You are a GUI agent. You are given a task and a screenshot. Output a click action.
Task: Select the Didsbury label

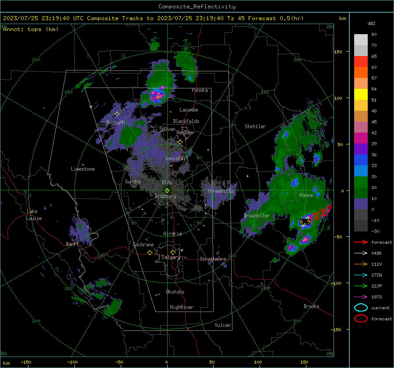[165, 196]
